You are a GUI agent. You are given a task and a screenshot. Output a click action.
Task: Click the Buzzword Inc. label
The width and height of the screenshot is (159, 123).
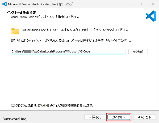coord(15,119)
